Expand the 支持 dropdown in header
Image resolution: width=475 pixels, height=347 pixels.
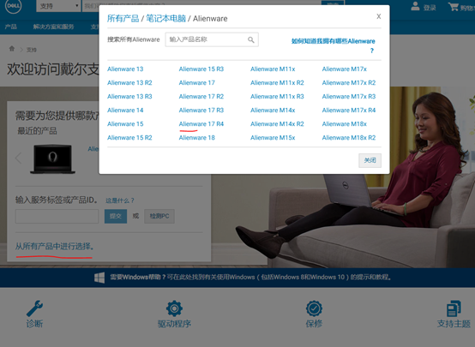[x=58, y=6]
